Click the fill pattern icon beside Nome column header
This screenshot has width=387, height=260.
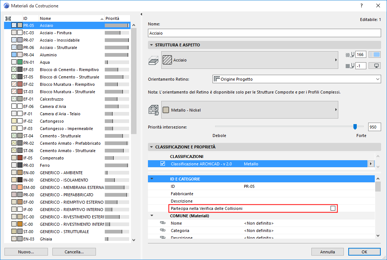click(8, 18)
